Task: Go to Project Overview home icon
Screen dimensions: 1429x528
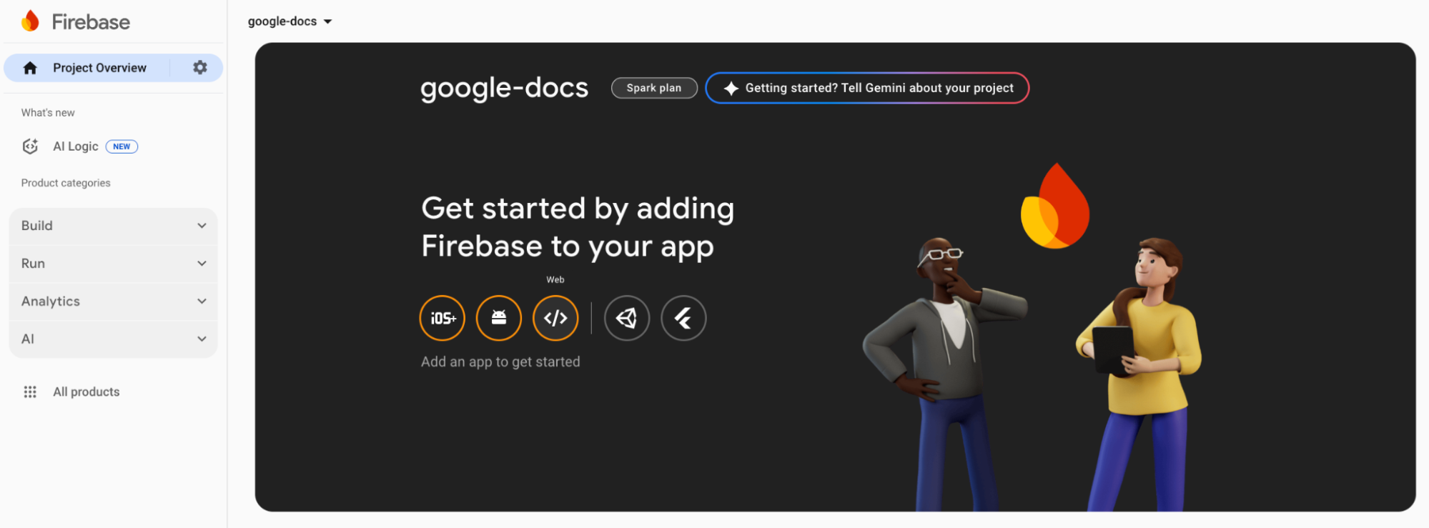Action: click(30, 68)
